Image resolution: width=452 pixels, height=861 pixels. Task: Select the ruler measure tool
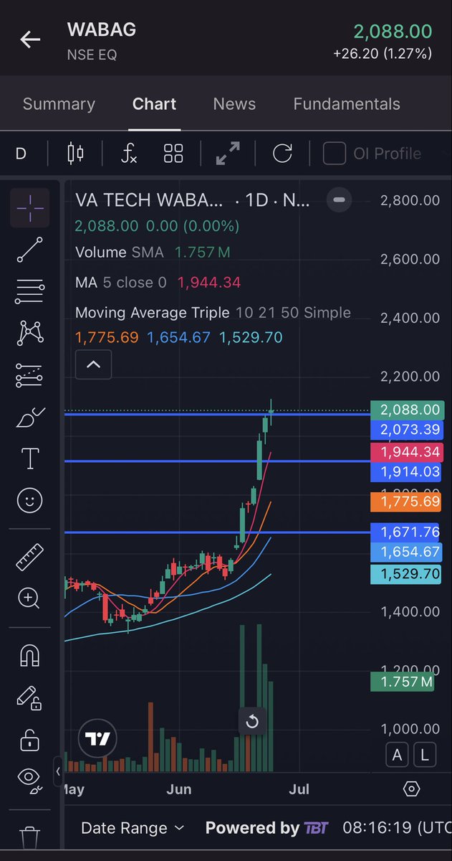(30, 556)
